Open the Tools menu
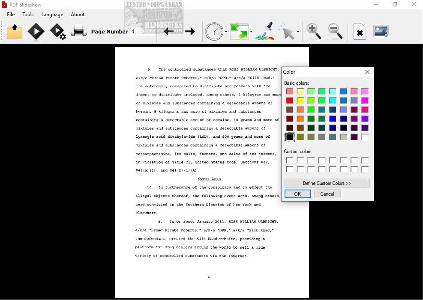The width and height of the screenshot is (423, 300). (x=28, y=15)
